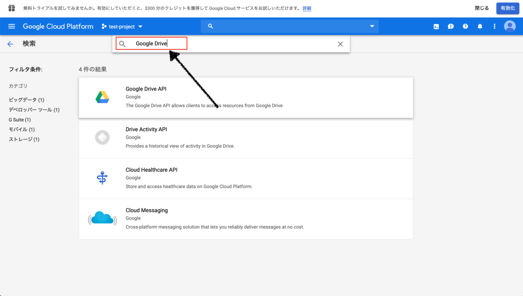Click the カテゴリ heading
523x296 pixels.
(18, 86)
